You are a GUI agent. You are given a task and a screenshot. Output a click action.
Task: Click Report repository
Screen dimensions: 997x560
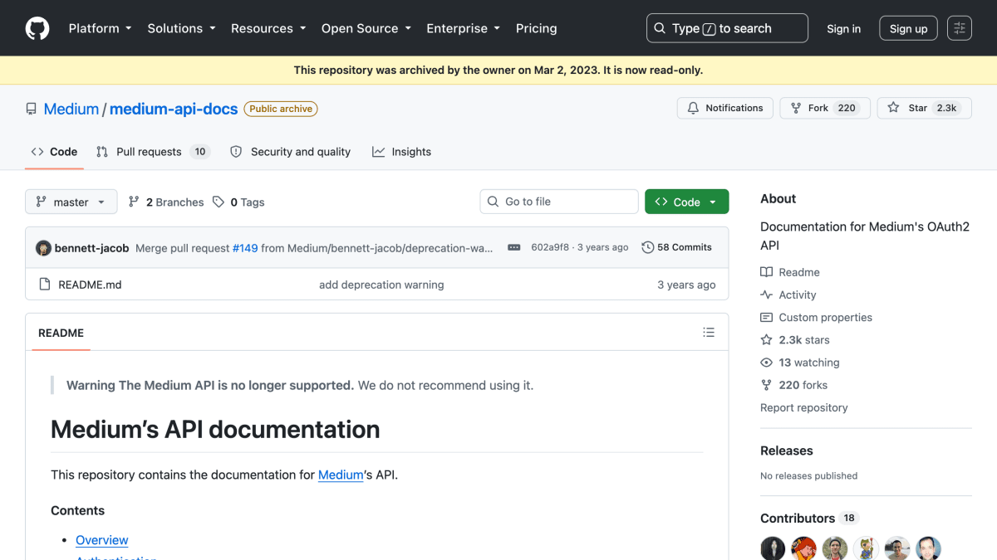pos(804,407)
